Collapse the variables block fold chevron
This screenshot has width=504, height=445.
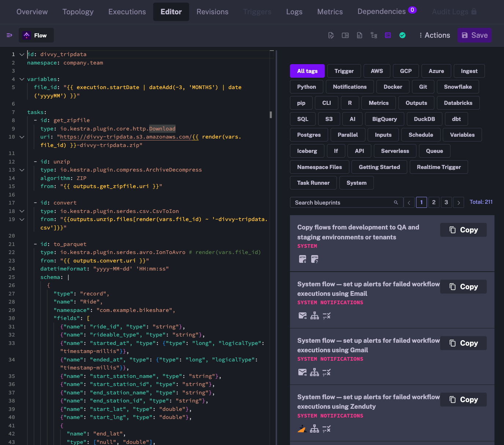click(x=22, y=79)
